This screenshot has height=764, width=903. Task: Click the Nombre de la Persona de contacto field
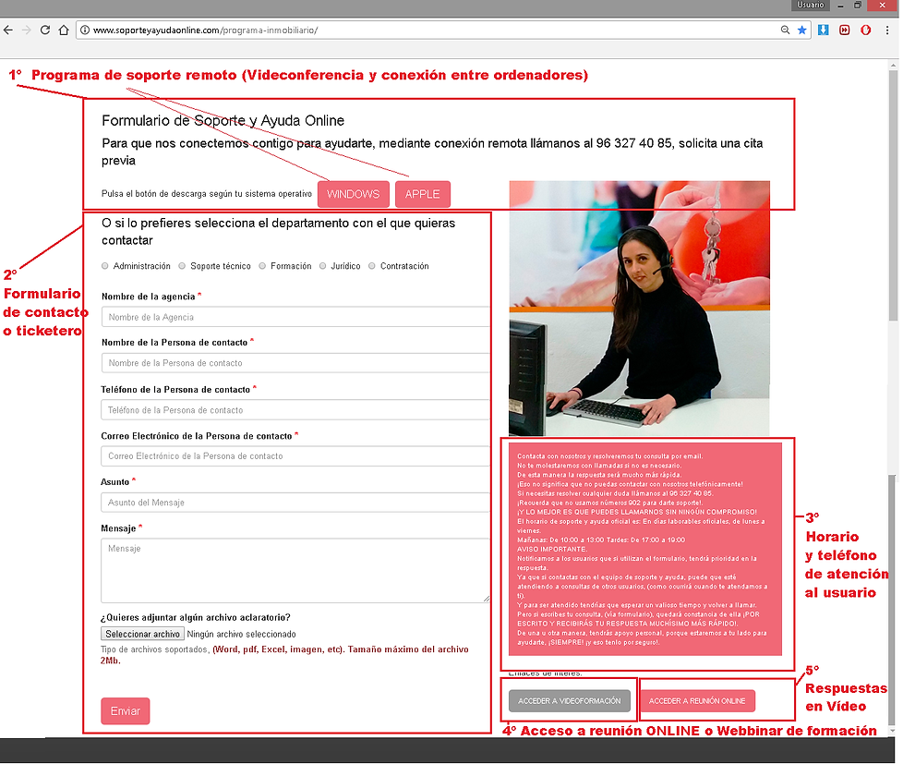(295, 363)
